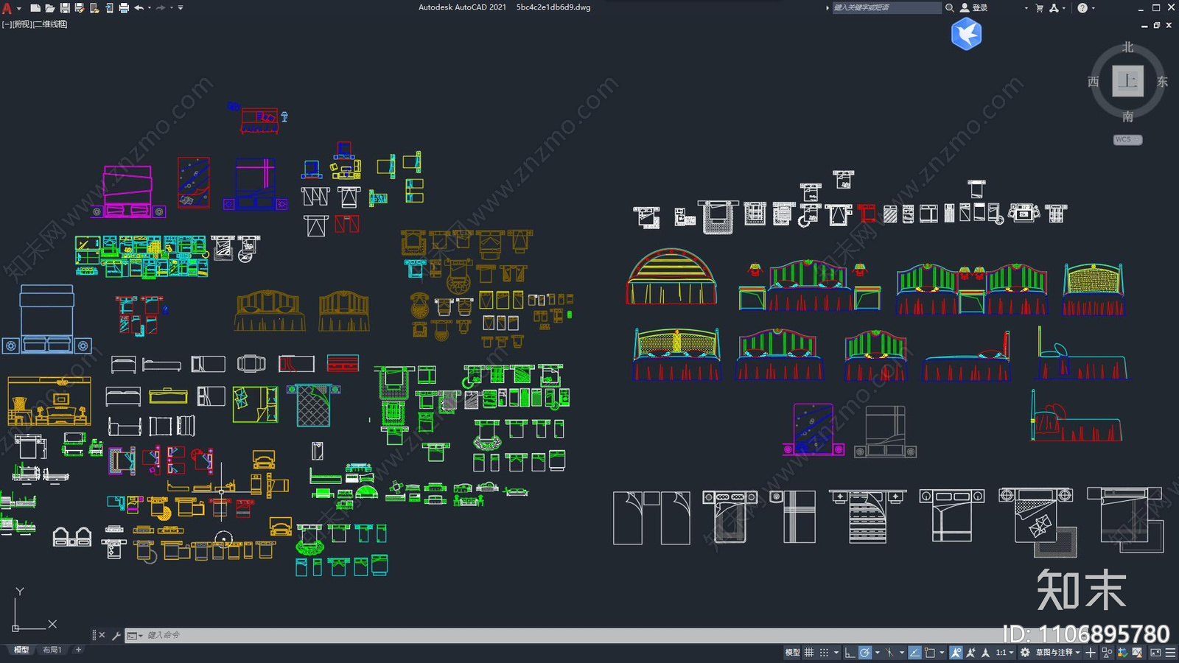The height and width of the screenshot is (663, 1179).
Task: Click the blue bird floating widget
Action: [966, 34]
